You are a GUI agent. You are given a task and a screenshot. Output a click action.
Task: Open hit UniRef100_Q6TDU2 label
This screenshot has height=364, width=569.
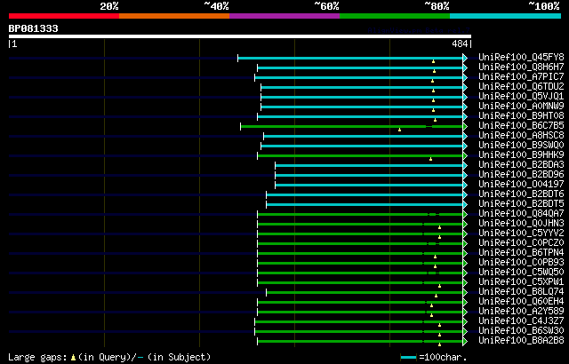522,87
